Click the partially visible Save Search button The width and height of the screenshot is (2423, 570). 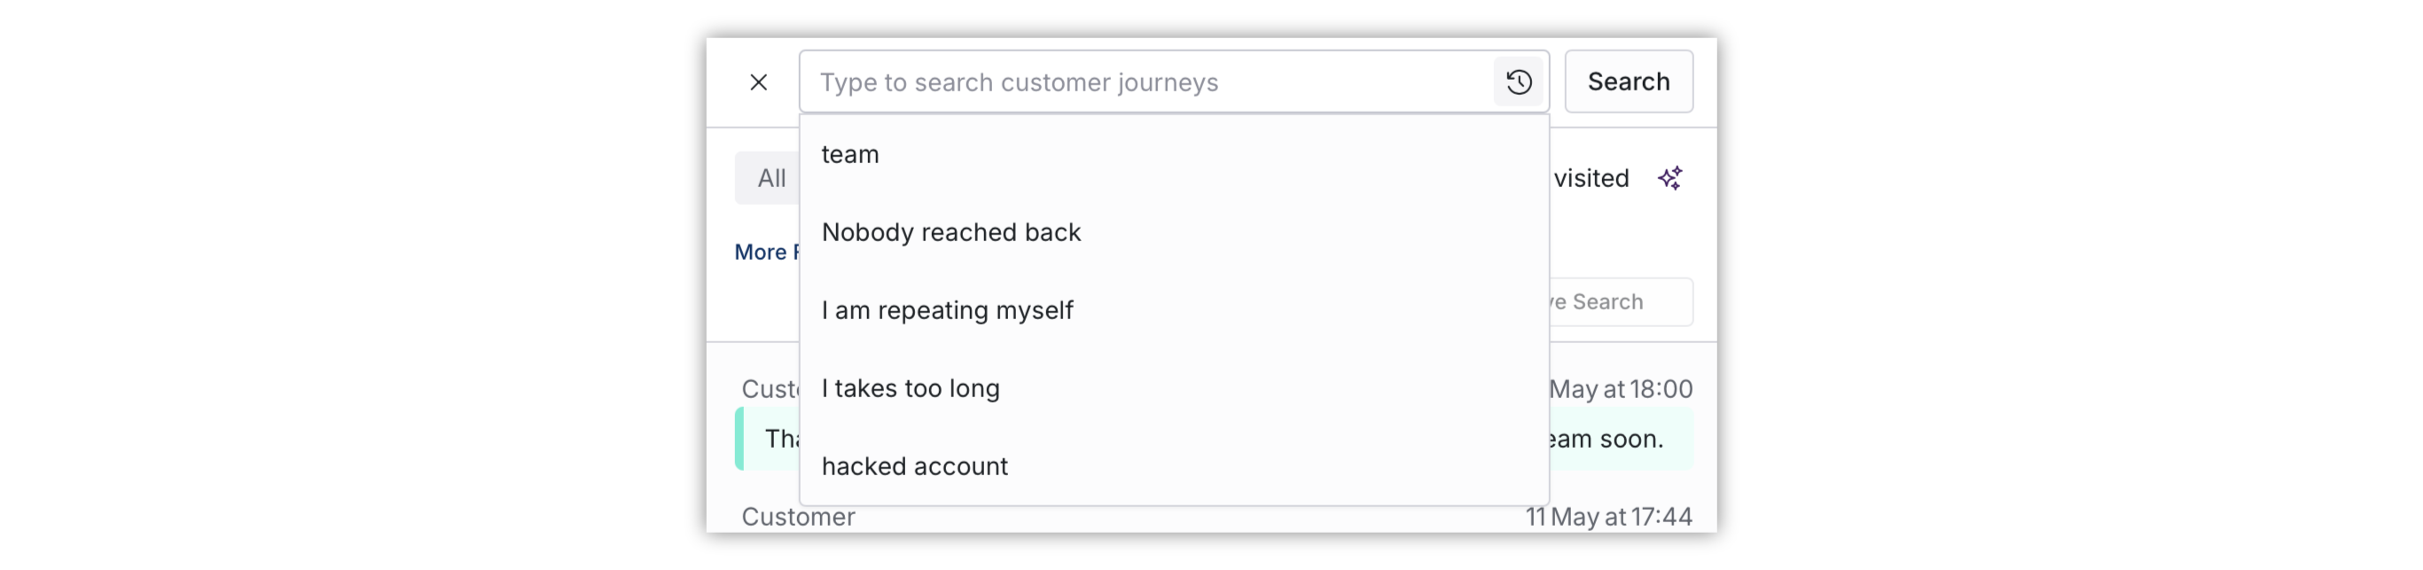click(x=1621, y=302)
